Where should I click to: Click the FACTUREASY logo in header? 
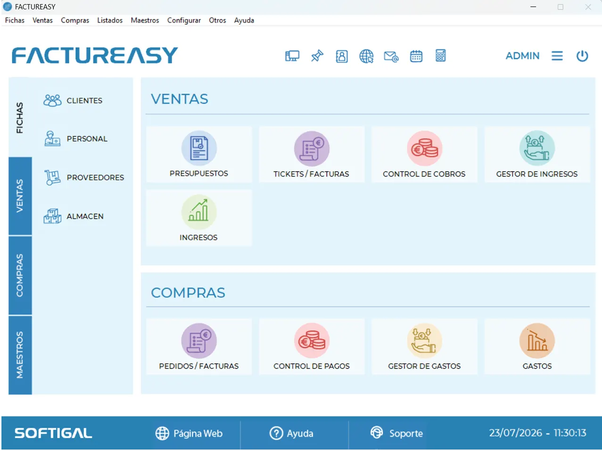(x=95, y=55)
